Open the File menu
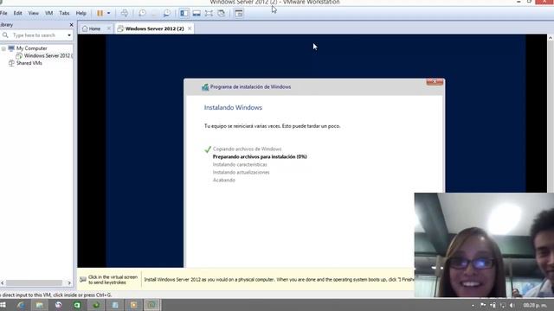Screen dimensions: 554x311 pyautogui.click(x=3, y=13)
